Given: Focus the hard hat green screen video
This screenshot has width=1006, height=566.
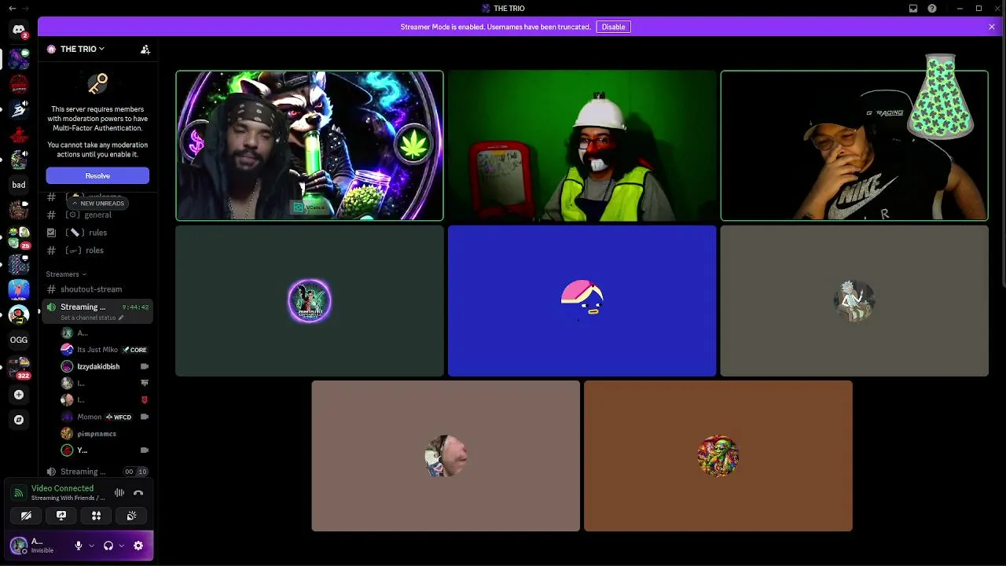Looking at the screenshot, I should (582, 145).
